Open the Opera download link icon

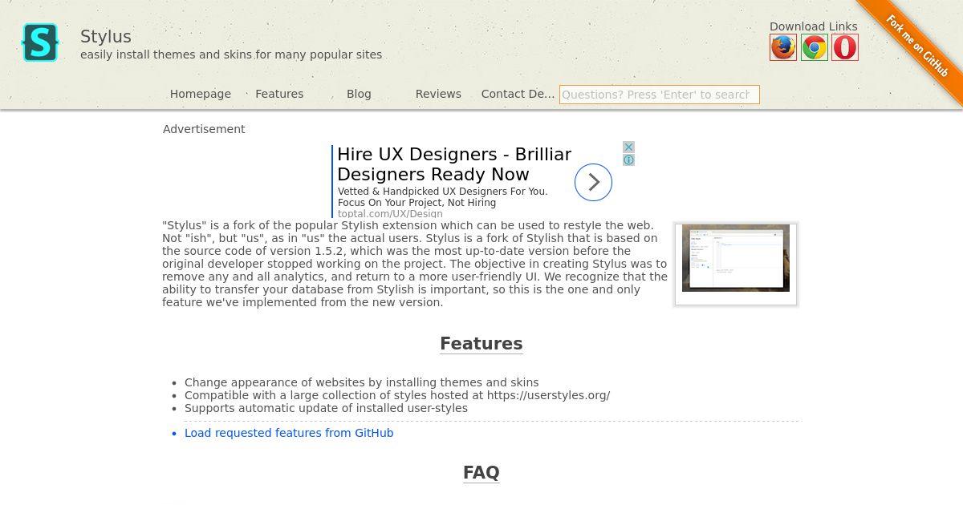(x=845, y=47)
